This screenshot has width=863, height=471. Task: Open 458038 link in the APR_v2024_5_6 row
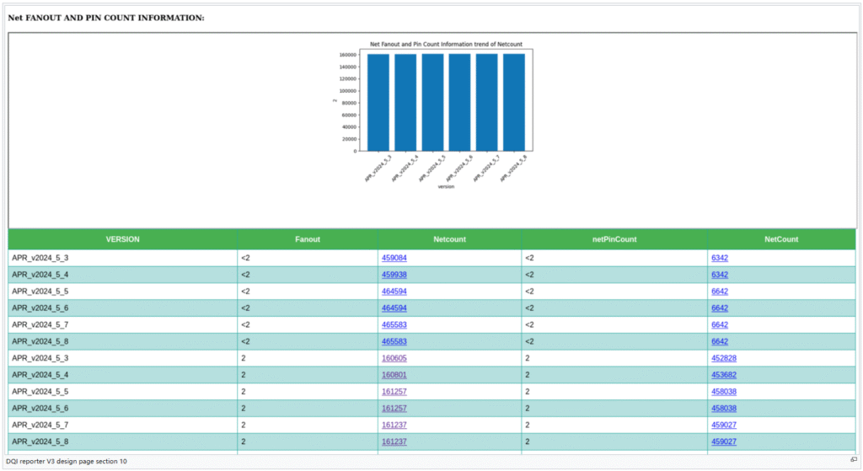724,409
